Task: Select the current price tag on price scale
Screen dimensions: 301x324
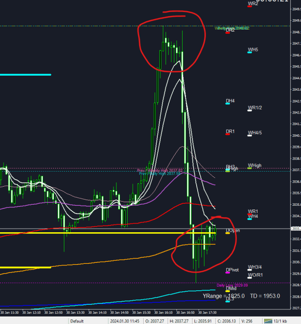Action: 296,229
